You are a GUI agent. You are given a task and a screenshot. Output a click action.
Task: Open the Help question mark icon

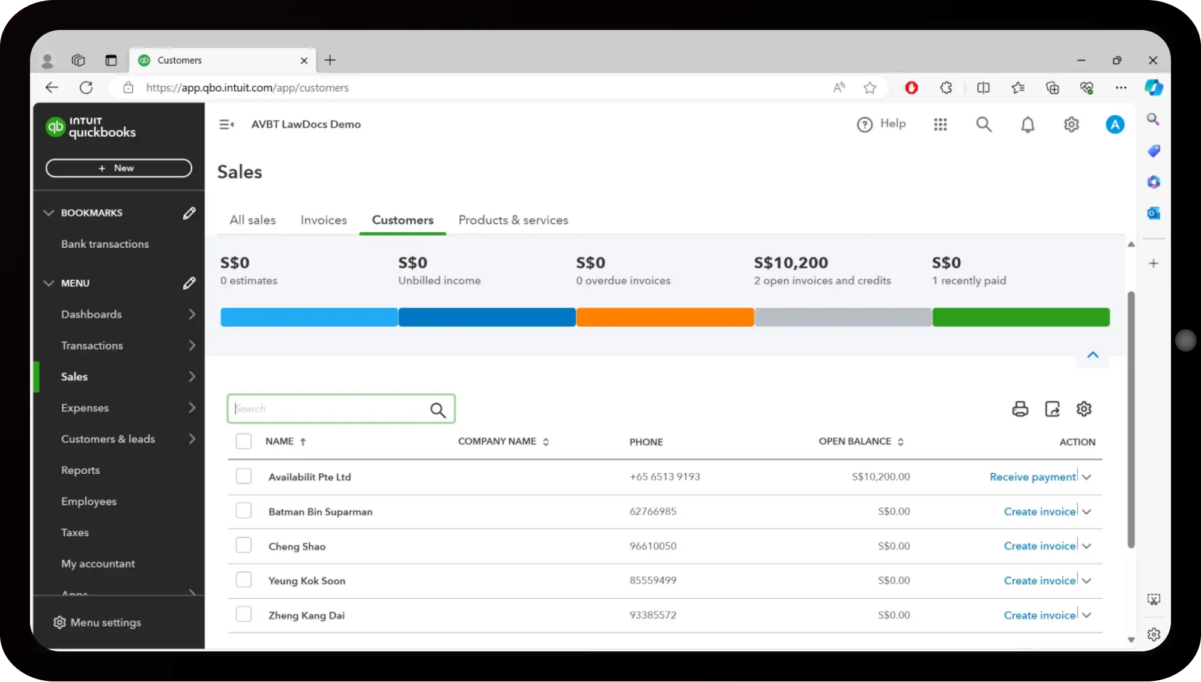pos(864,124)
